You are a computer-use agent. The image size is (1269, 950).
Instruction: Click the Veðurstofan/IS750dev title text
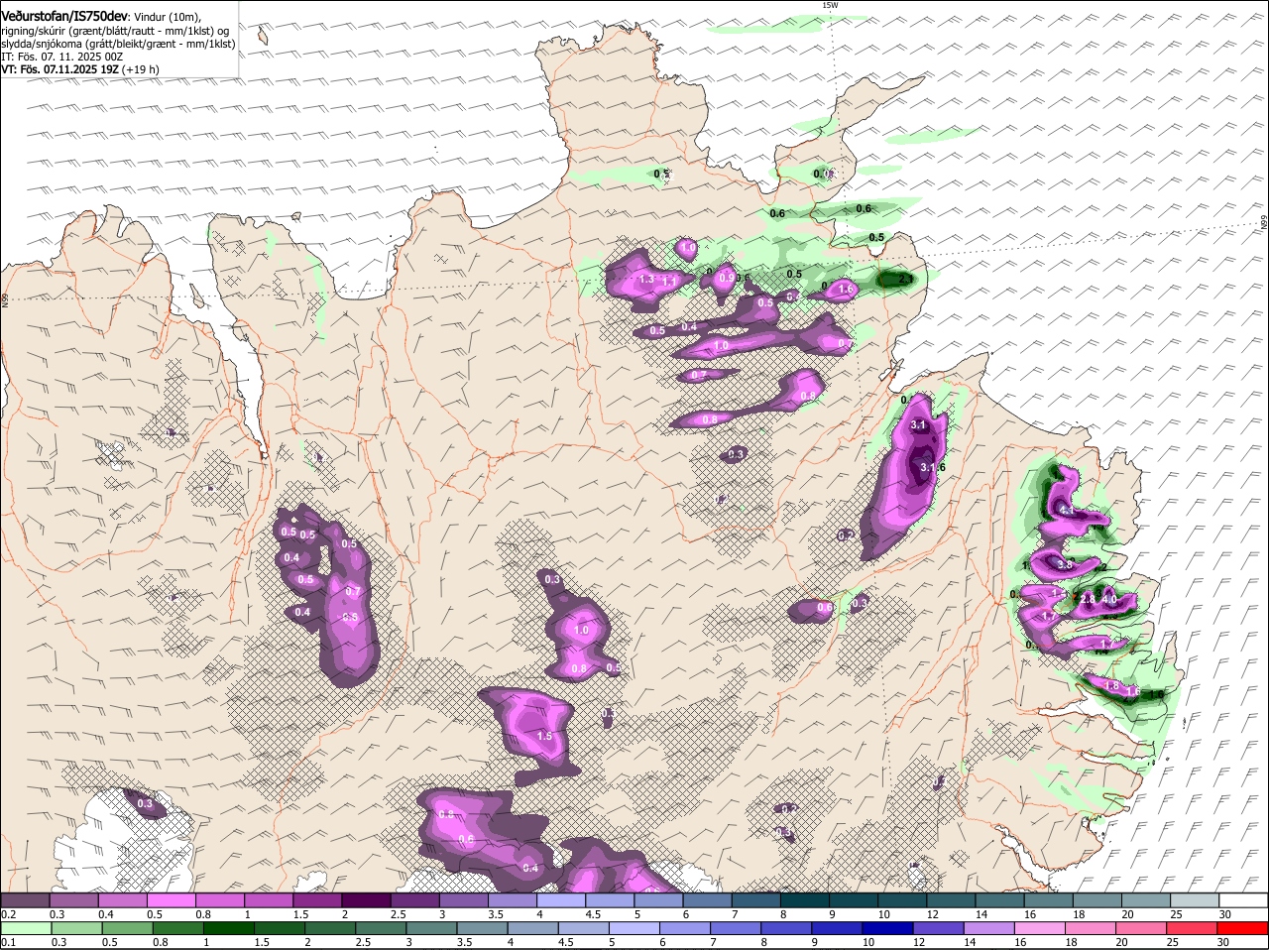[x=64, y=17]
